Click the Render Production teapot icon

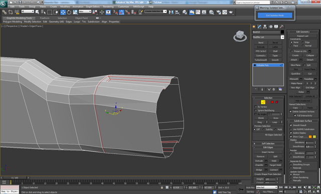231,12
